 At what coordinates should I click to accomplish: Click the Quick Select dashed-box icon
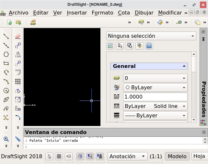pos(110,46)
